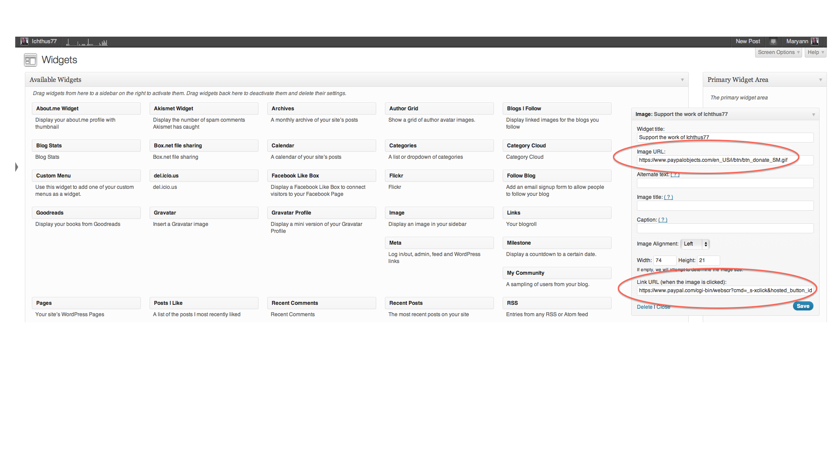Open the stats sparkline graph

click(x=87, y=42)
